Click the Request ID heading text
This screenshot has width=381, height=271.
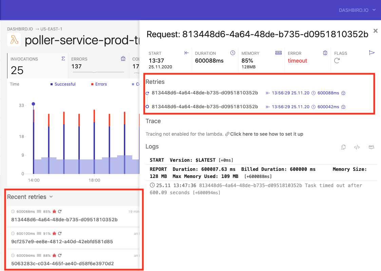point(257,35)
